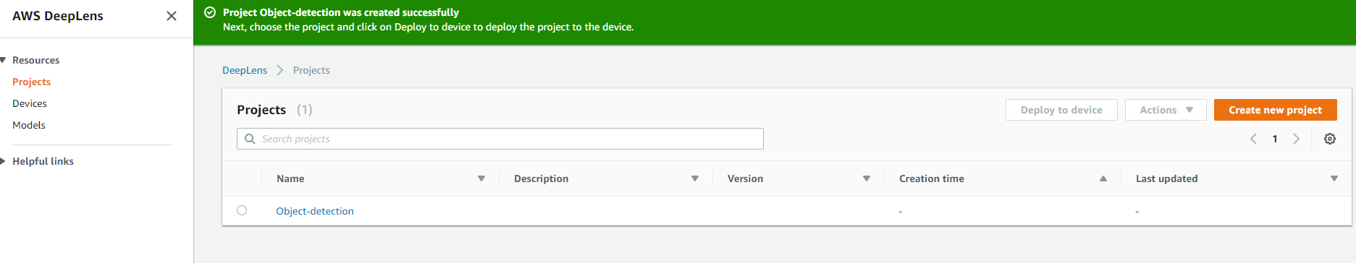The width and height of the screenshot is (1356, 263).
Task: Go to previous page arrow
Action: coord(1253,139)
